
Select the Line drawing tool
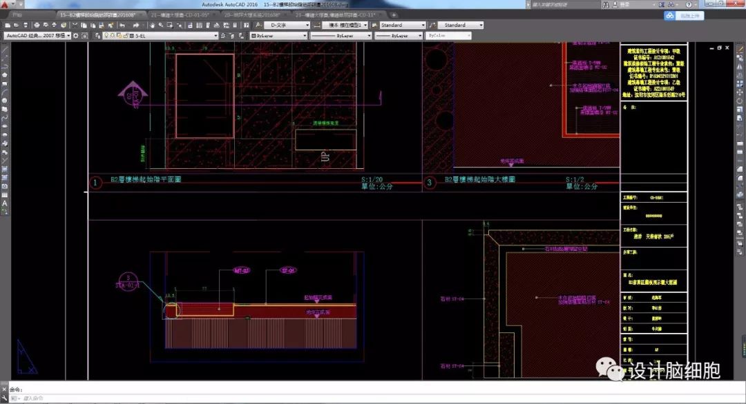[5, 50]
